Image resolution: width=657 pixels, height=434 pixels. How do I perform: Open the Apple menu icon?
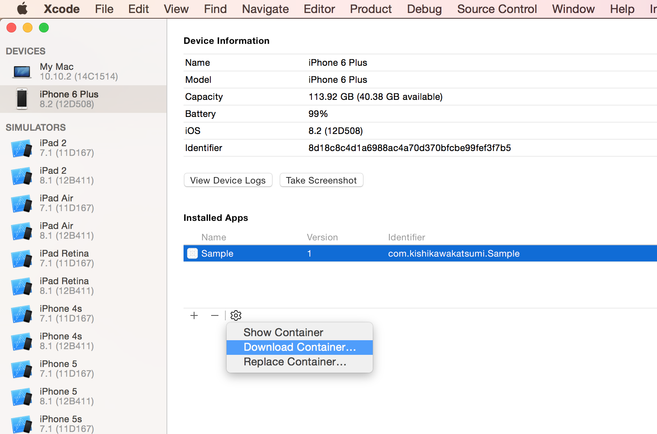pyautogui.click(x=22, y=9)
